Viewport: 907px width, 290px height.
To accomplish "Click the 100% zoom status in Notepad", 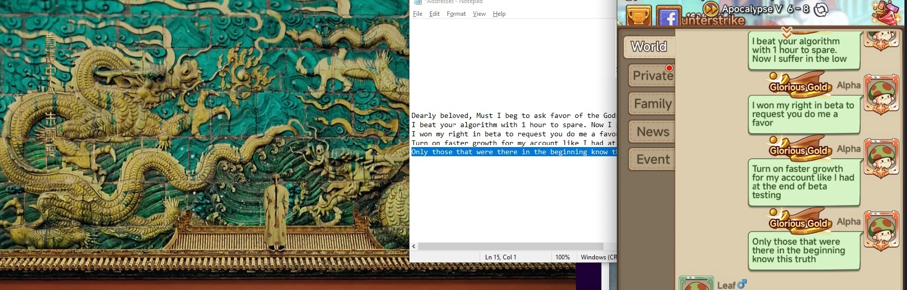I will 563,257.
